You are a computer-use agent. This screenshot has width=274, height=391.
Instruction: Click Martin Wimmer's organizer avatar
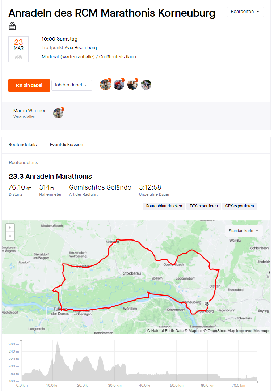(59, 113)
